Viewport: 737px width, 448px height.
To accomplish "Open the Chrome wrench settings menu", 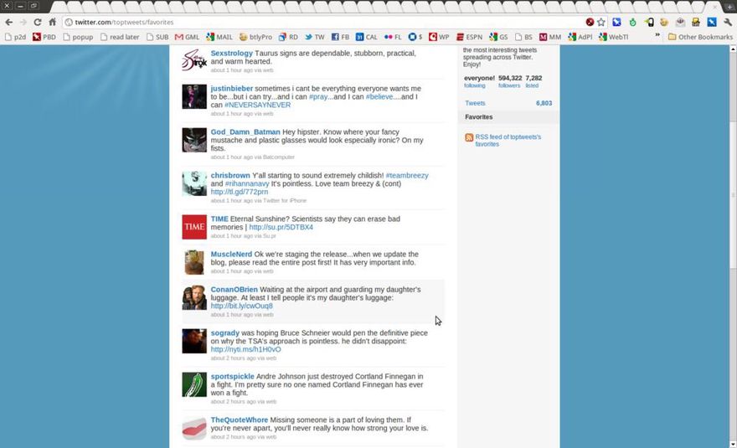I will pos(728,22).
